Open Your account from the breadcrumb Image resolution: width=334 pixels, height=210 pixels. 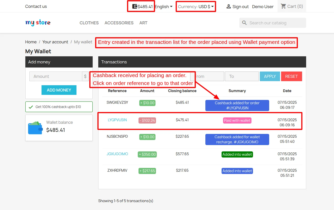(55, 42)
